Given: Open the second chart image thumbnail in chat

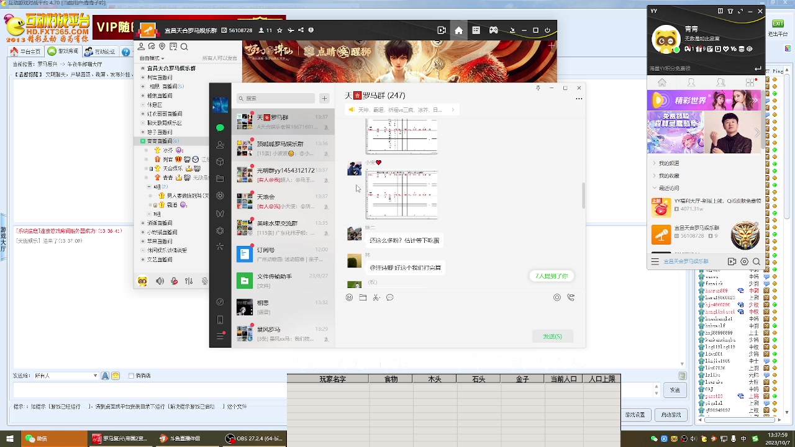Looking at the screenshot, I should pos(402,194).
